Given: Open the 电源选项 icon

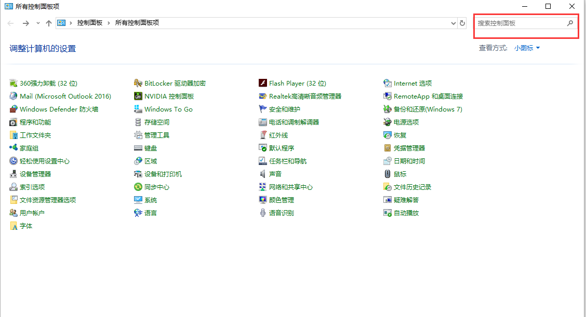Looking at the screenshot, I should 387,122.
